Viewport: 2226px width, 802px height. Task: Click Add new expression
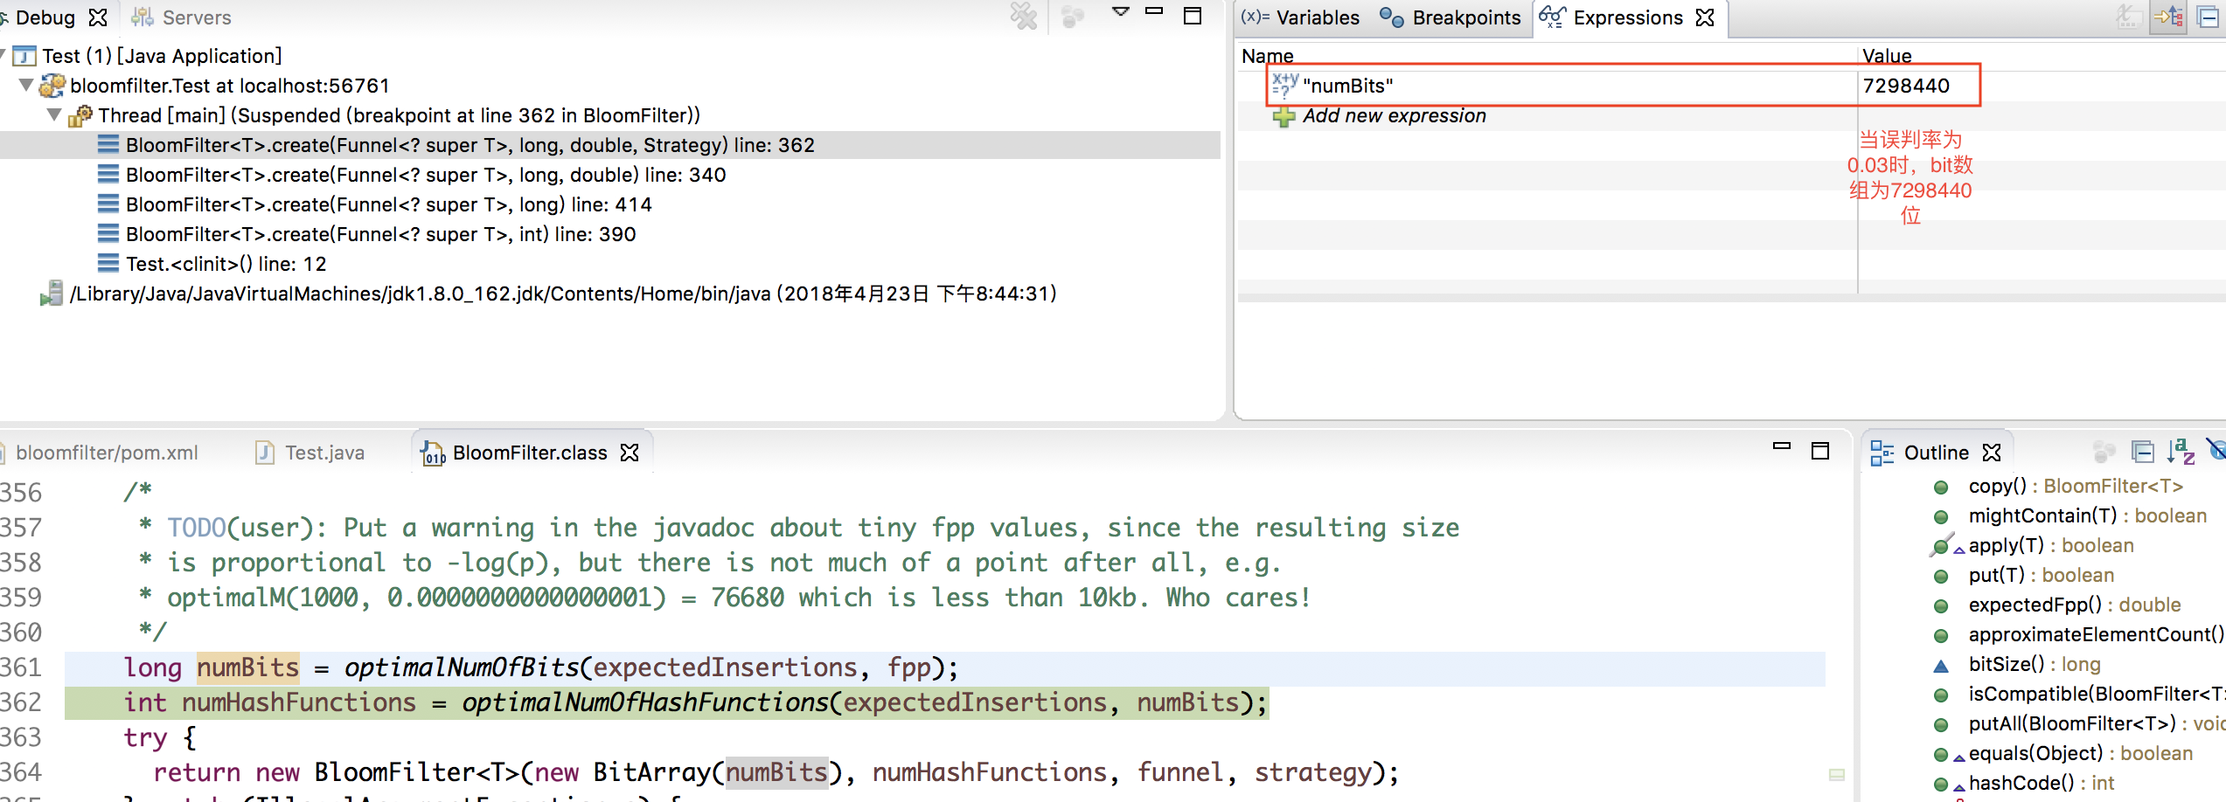point(1394,115)
